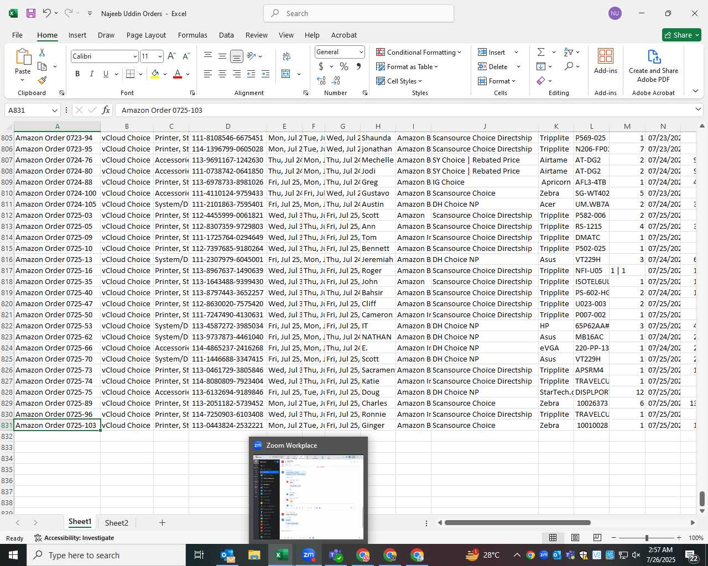Click the Share button
708x566 pixels.
click(x=681, y=35)
